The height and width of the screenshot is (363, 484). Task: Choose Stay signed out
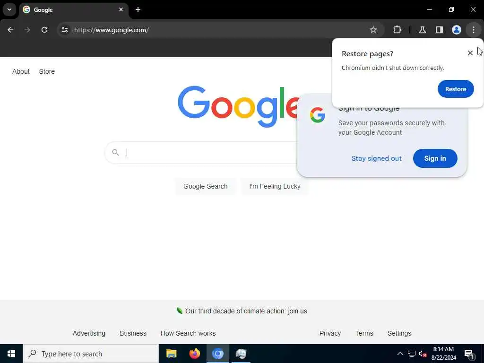pyautogui.click(x=377, y=158)
